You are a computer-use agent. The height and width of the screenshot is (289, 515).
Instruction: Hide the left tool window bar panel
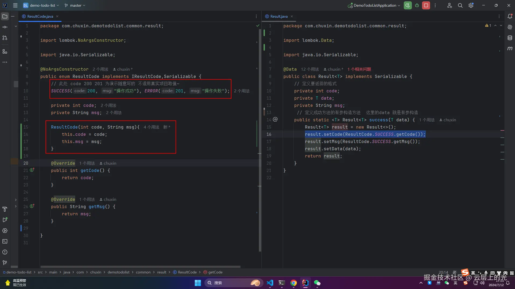pyautogui.click(x=13, y=16)
